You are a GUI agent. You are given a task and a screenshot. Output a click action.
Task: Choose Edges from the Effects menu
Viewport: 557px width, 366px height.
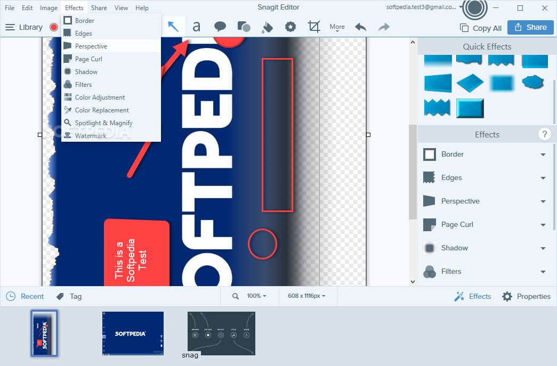tap(111, 34)
